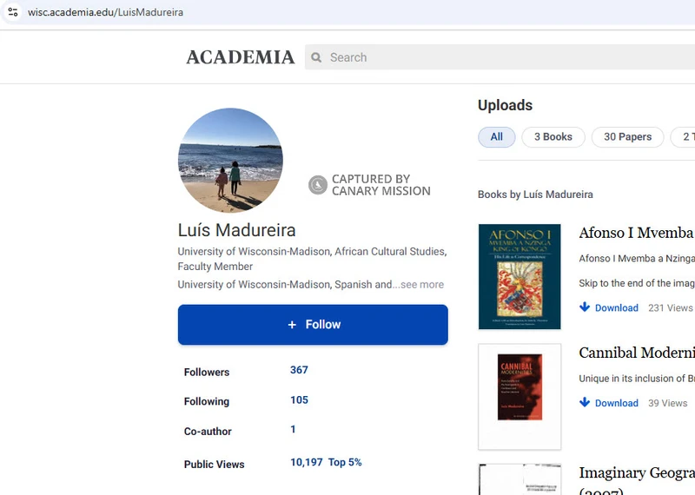The image size is (695, 495).
Task: Open the Imaginary Geographies thumbnail
Action: (520, 479)
